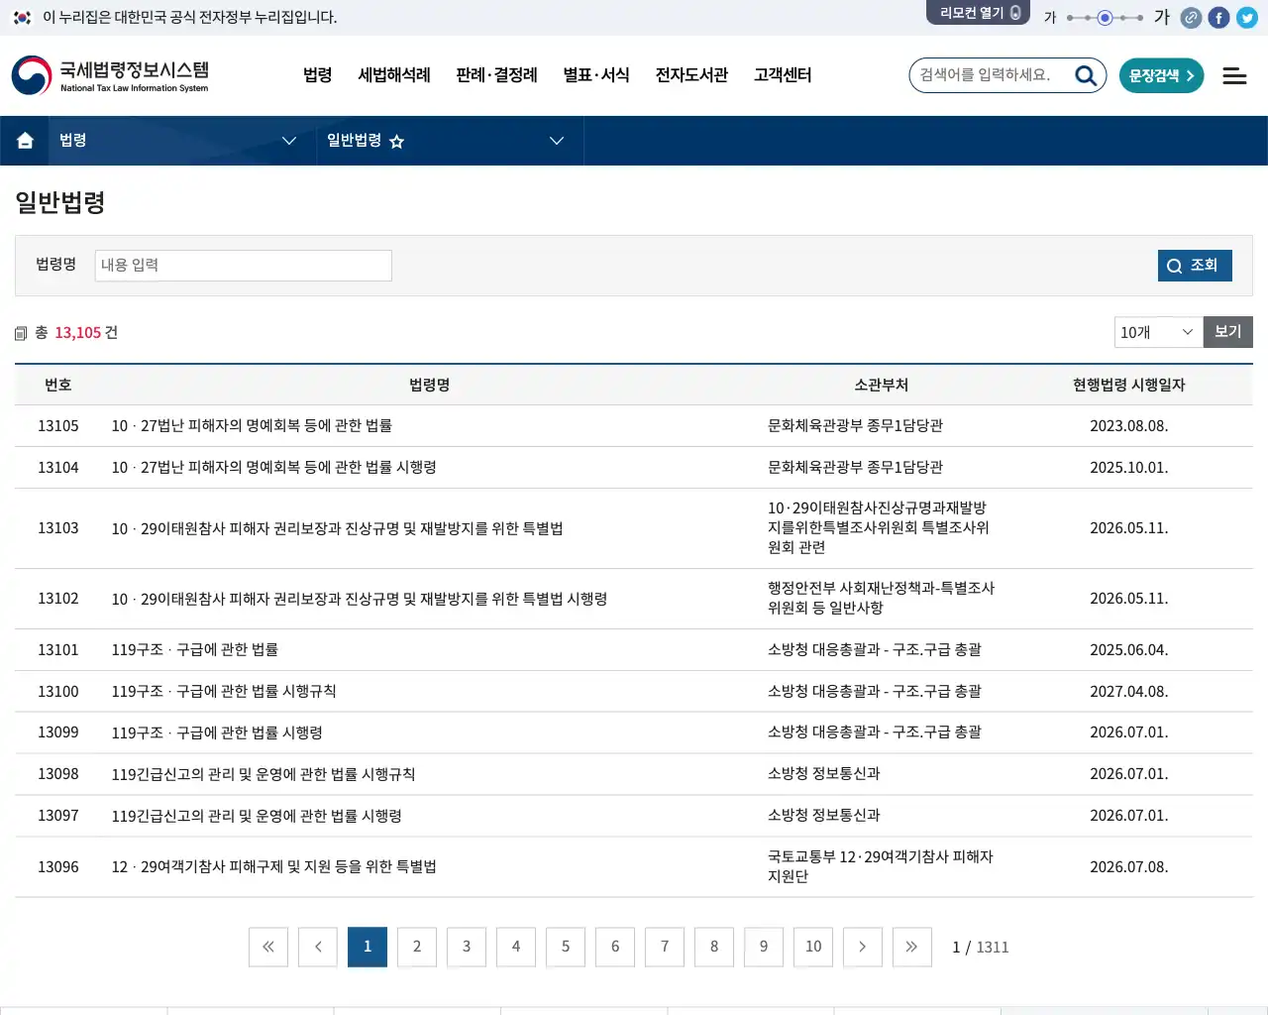Open 119긴급신고의 관리 및 운영에 관한 법률 시행규칙

[264, 775]
